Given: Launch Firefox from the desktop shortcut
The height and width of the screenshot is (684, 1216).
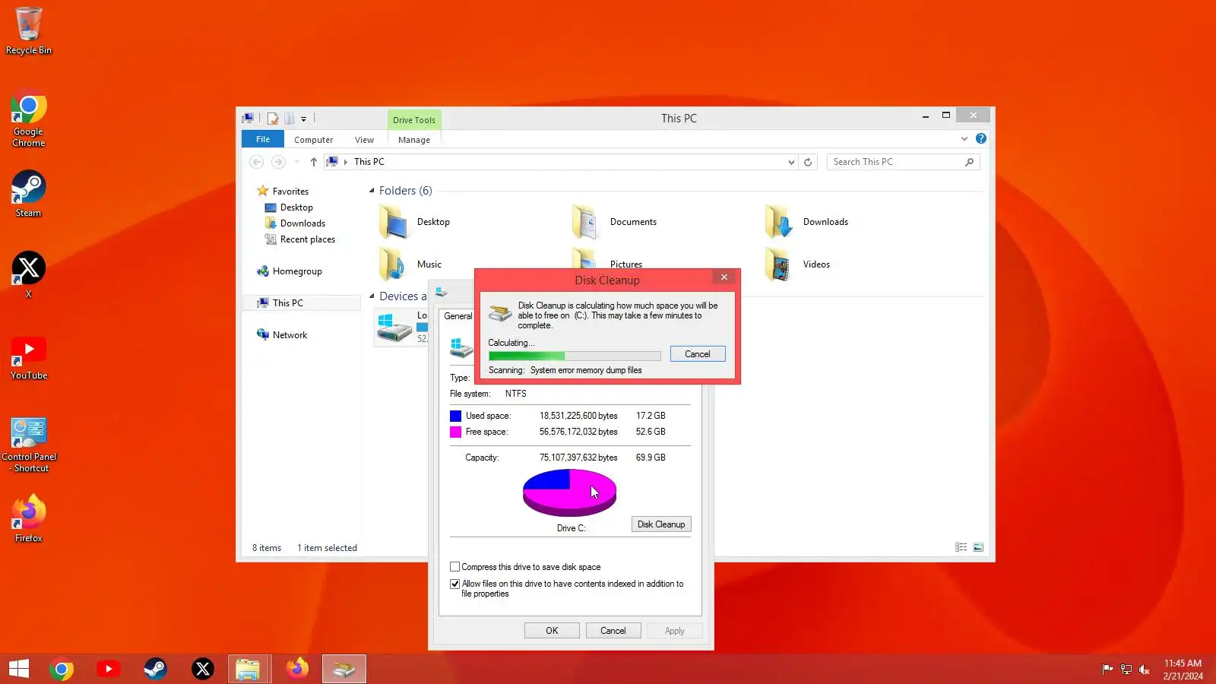Looking at the screenshot, I should (x=29, y=518).
